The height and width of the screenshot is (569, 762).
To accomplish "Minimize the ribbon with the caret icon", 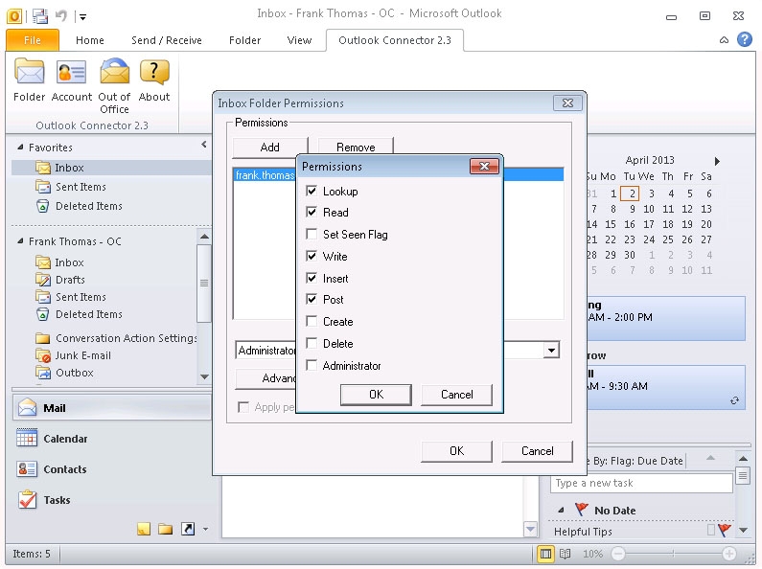I will coord(724,40).
